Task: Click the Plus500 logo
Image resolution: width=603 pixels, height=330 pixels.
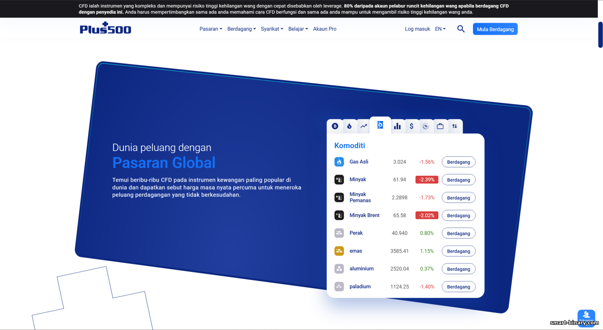Action: (x=105, y=28)
